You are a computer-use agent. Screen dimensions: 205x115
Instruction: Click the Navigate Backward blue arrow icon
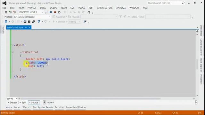(x=6, y=21)
